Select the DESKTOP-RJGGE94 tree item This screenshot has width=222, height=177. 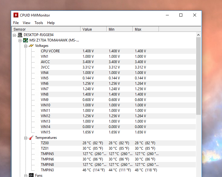coord(38,35)
